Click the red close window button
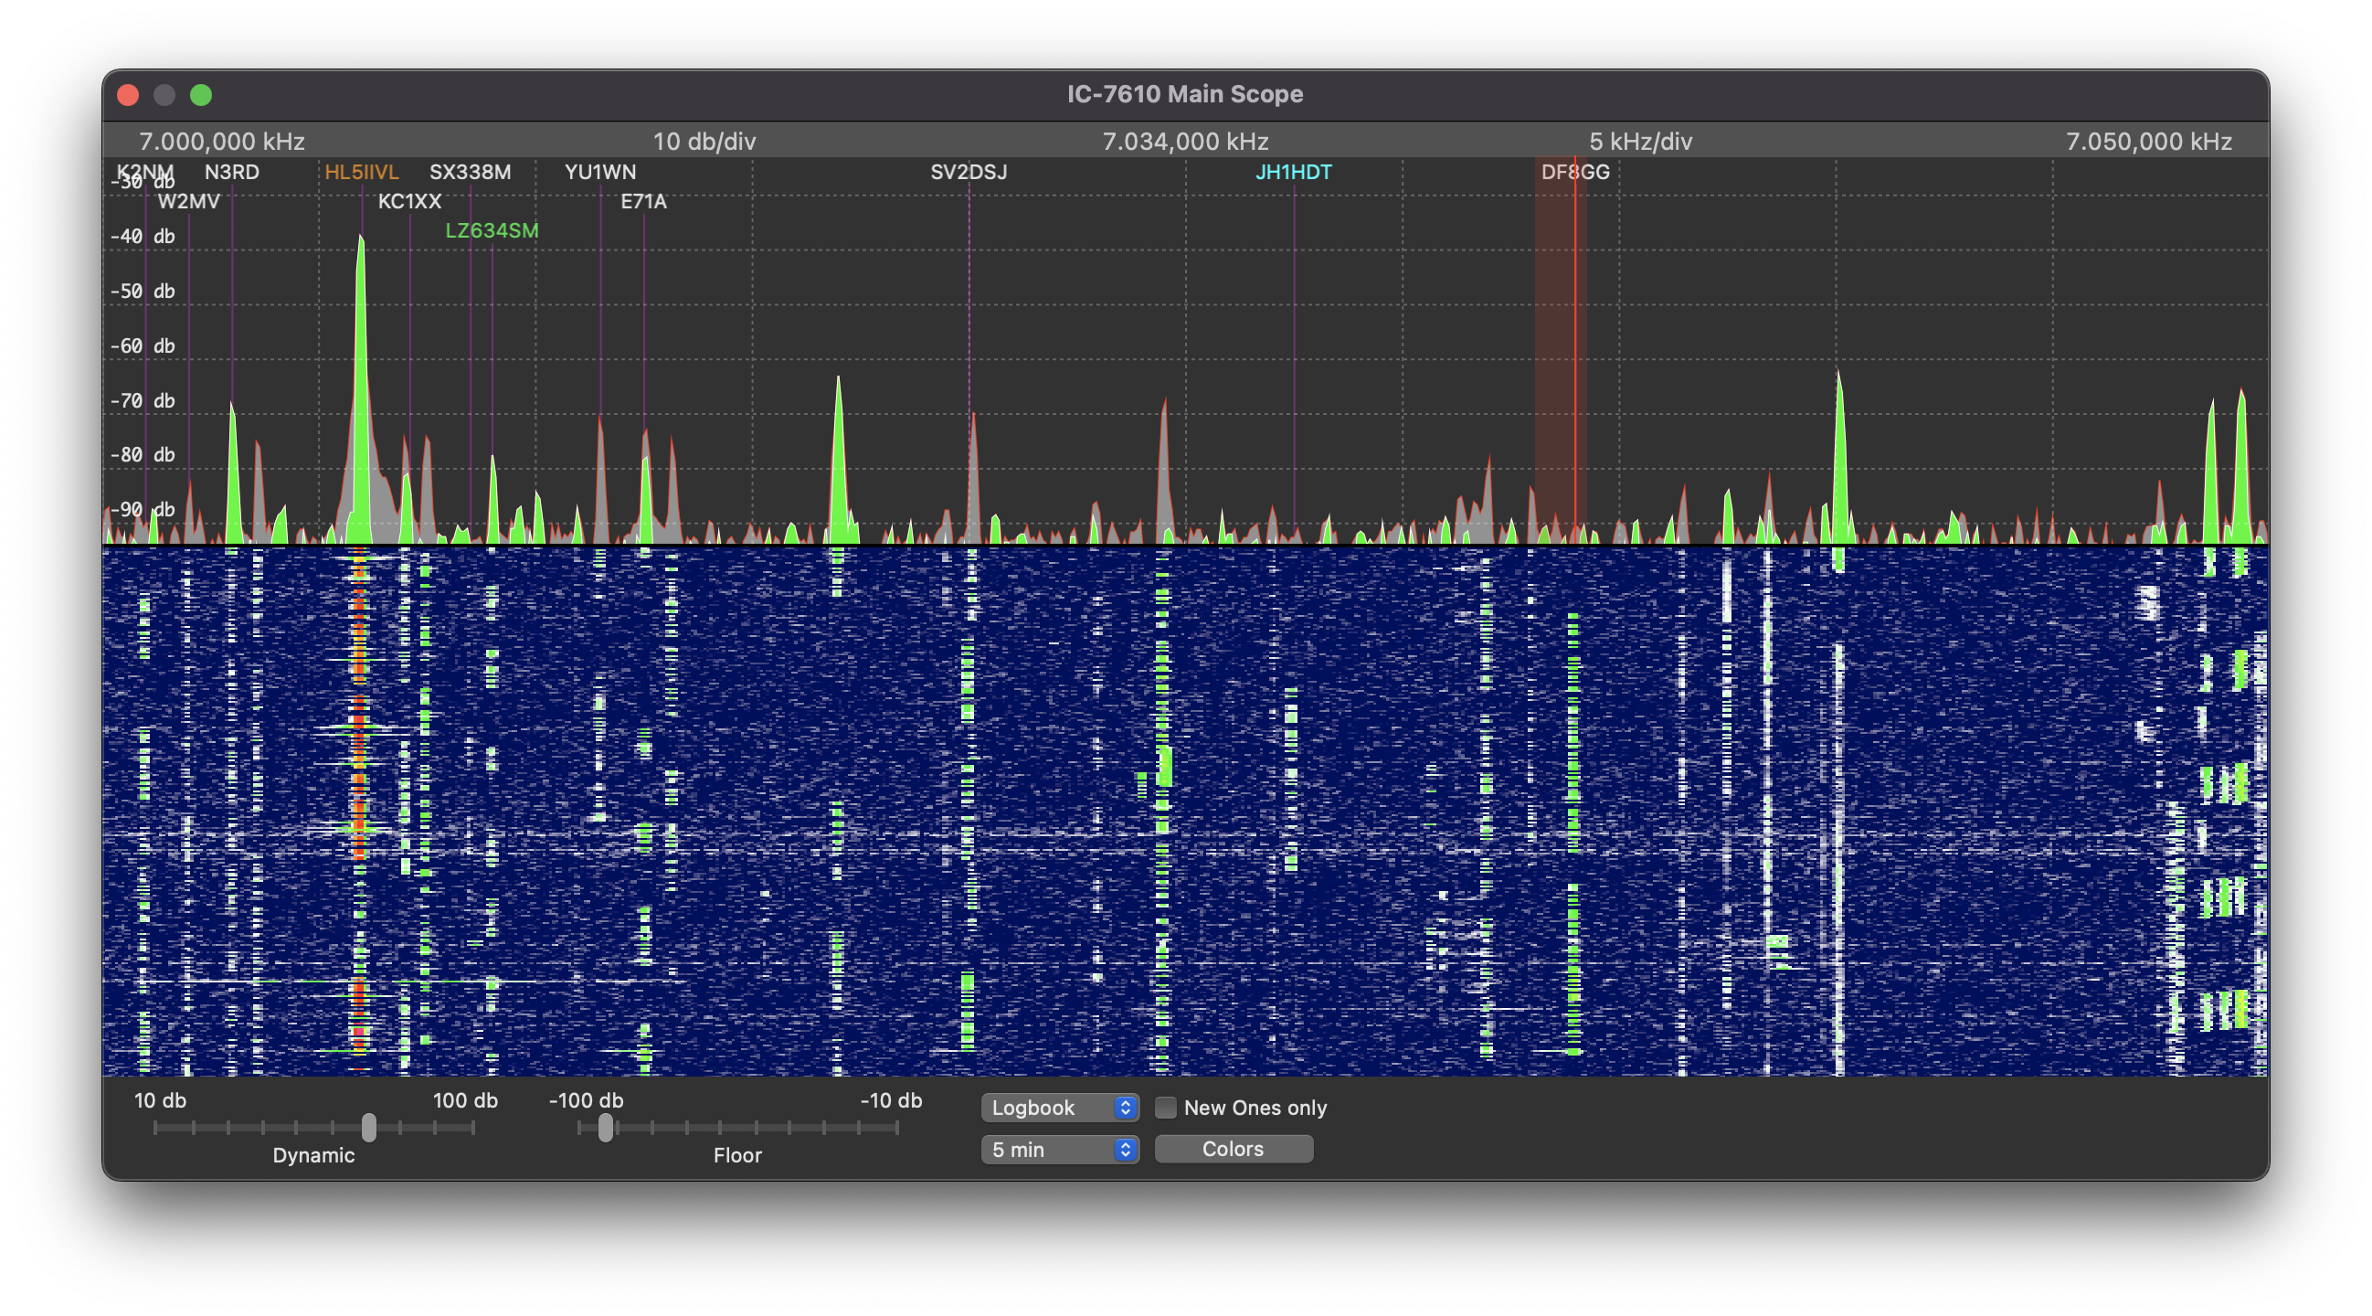 point(128,95)
